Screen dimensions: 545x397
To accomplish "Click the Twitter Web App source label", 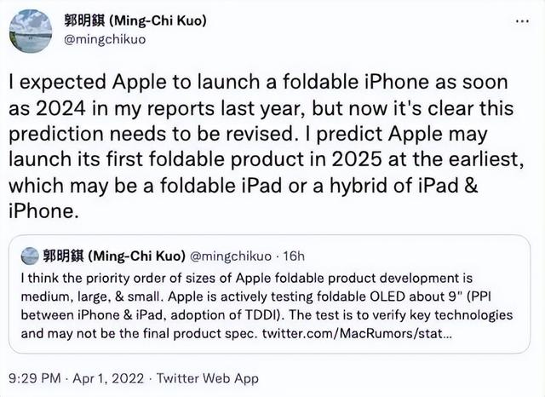I will 208,378.
